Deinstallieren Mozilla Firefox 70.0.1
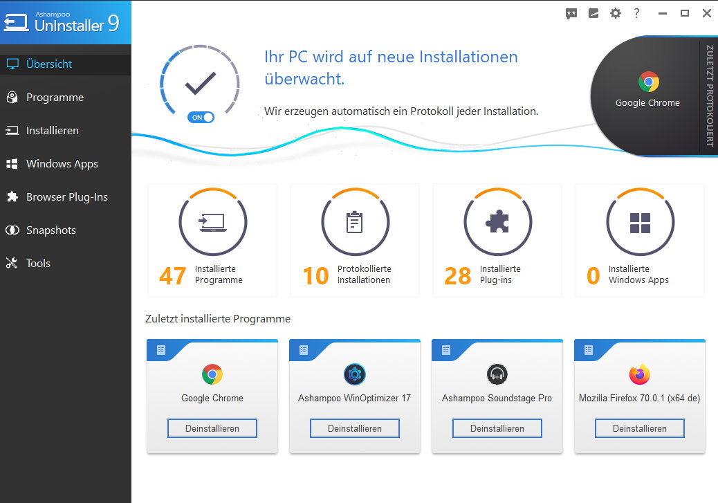The width and height of the screenshot is (718, 503). click(x=639, y=428)
